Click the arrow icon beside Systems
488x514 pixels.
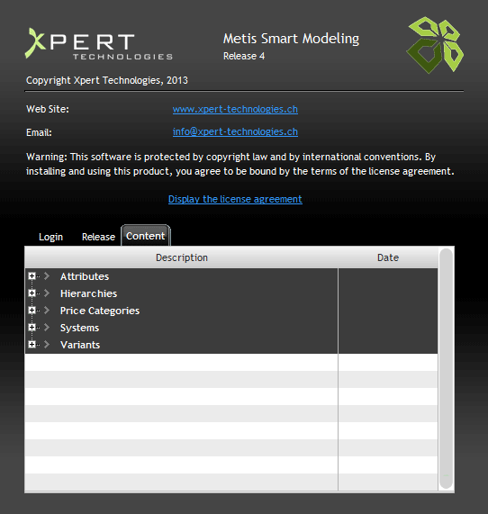pos(47,327)
